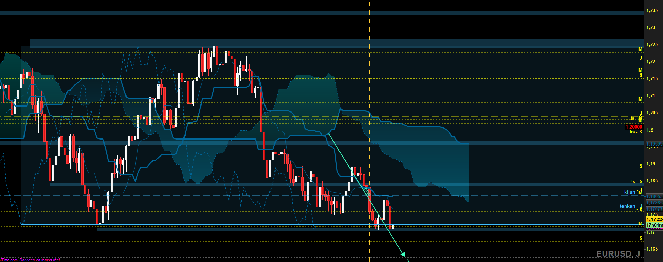Click the 1,17865 price tag on axis
Viewport: 663px width, 262px height.
(654, 203)
